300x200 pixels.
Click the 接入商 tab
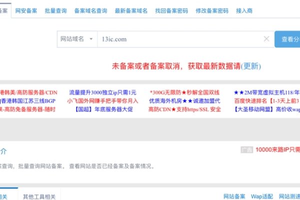tap(244, 10)
